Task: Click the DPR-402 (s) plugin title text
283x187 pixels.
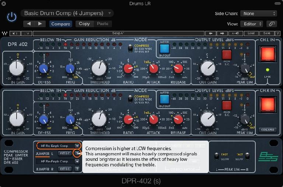Action: 141,181
